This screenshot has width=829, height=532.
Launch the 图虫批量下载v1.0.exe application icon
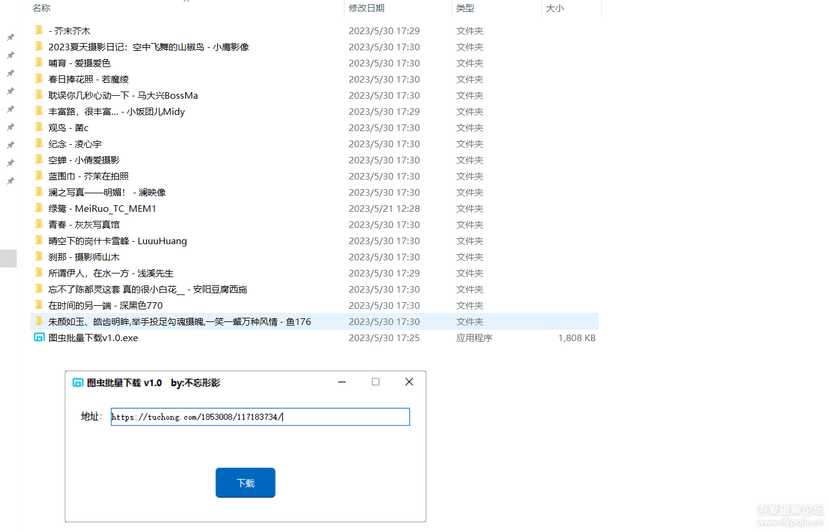tap(38, 338)
